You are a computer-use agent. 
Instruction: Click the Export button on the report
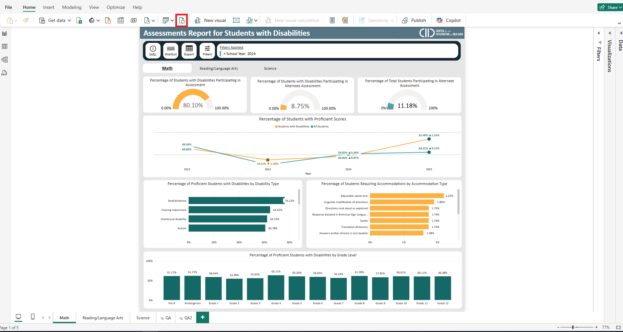(189, 51)
